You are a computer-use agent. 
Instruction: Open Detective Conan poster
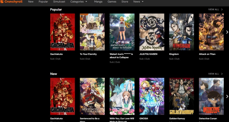[211, 96]
